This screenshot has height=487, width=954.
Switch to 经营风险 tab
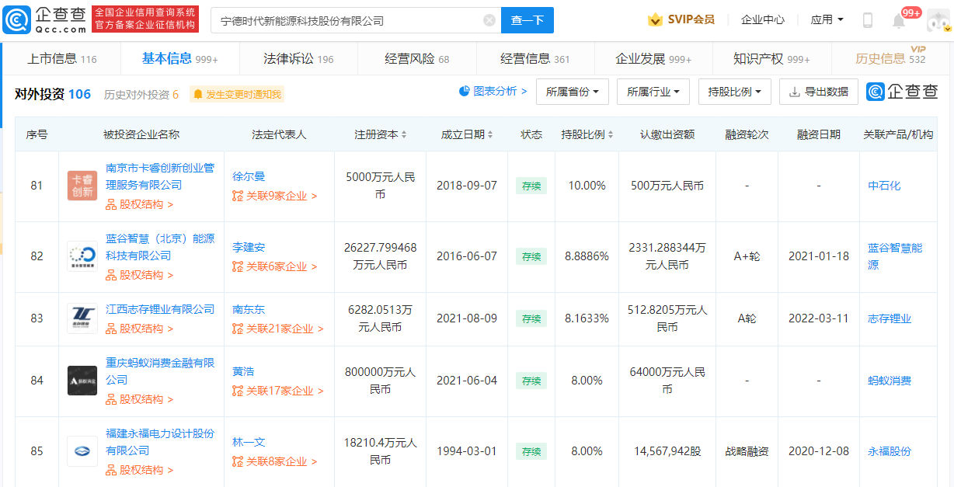[417, 58]
